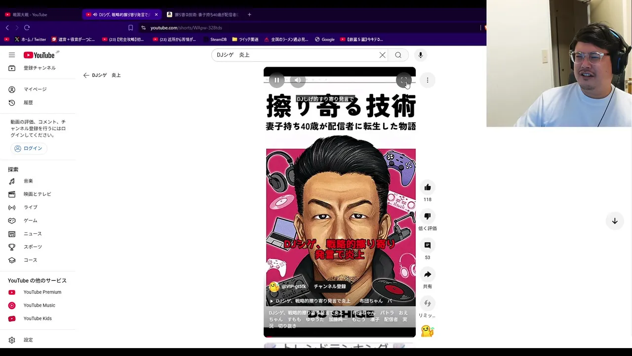Dislike the Short with thumbs down

coord(428,216)
